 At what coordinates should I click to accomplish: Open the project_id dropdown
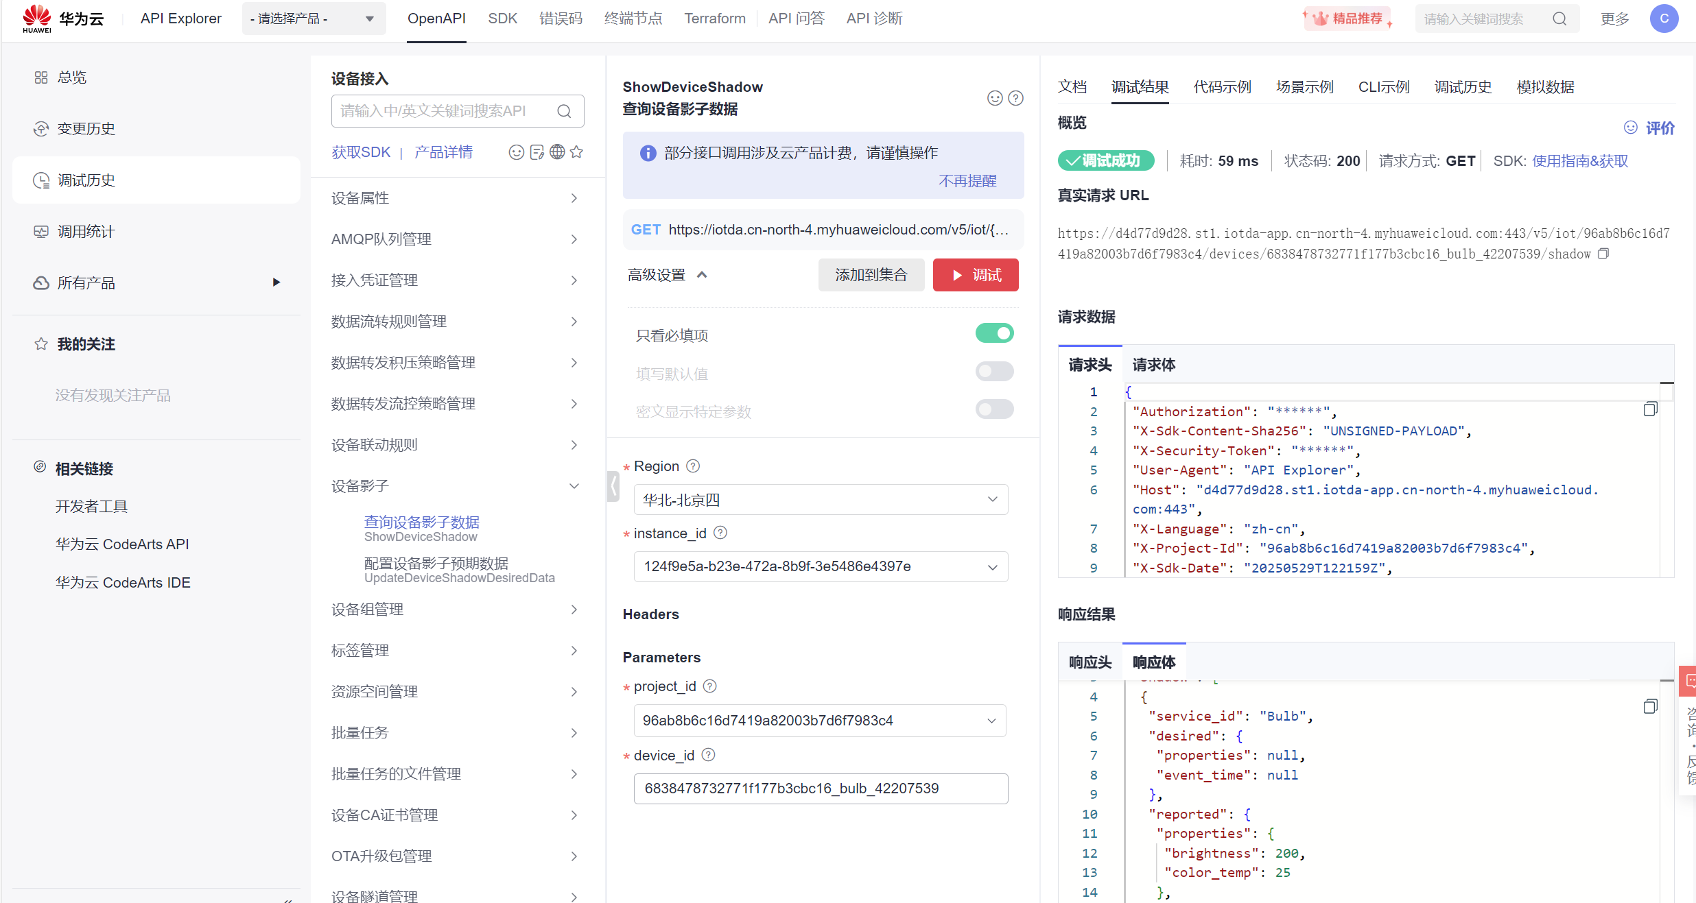tap(820, 721)
